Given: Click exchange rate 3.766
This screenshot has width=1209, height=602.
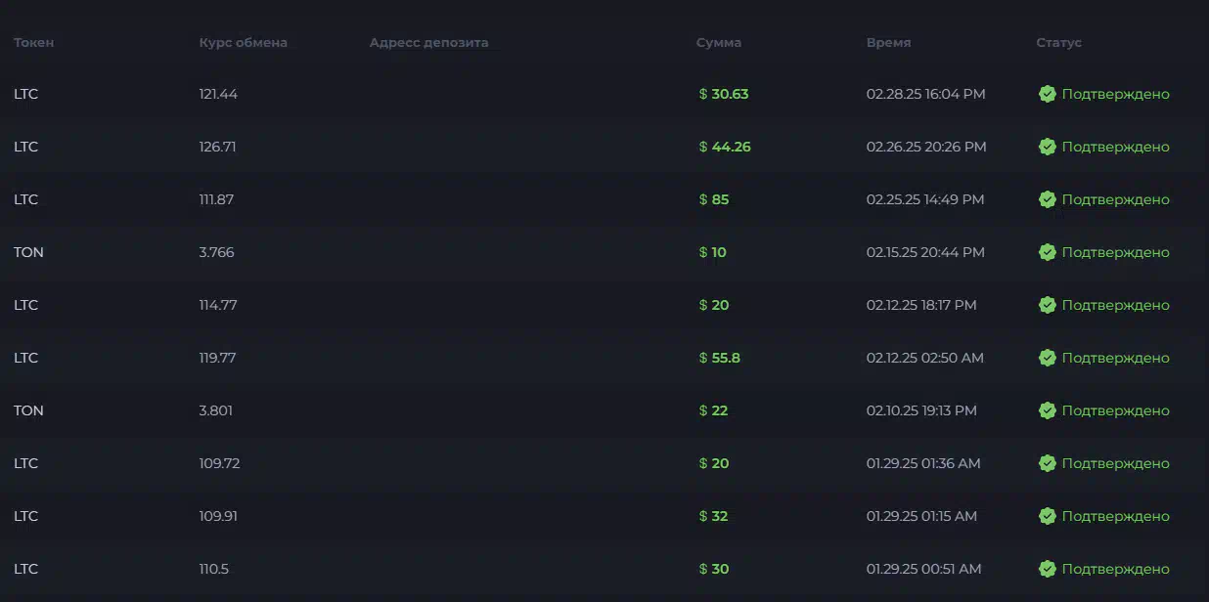Looking at the screenshot, I should 217,252.
